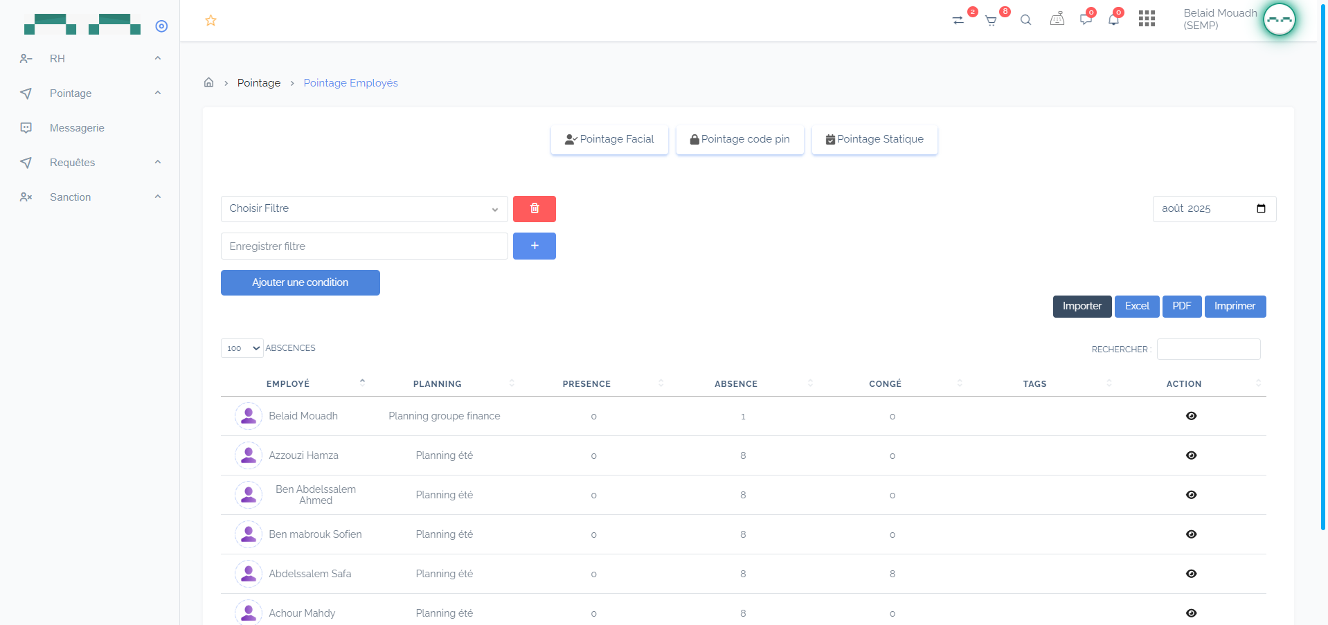The height and width of the screenshot is (625, 1328).
Task: Open Messagerie from the sidebar
Action: coord(77,128)
